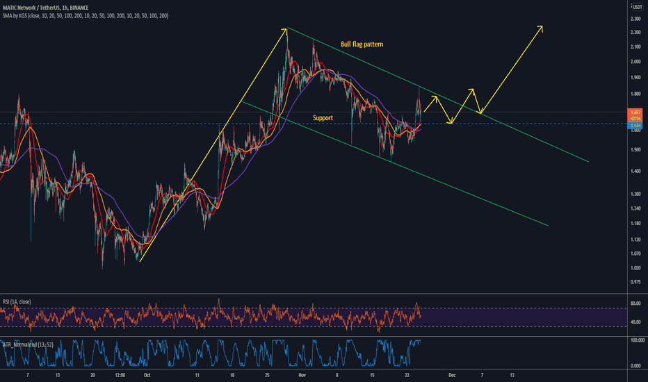Click the '15' date on time axis
Screen dimensions: 648x382
tap(372, 375)
